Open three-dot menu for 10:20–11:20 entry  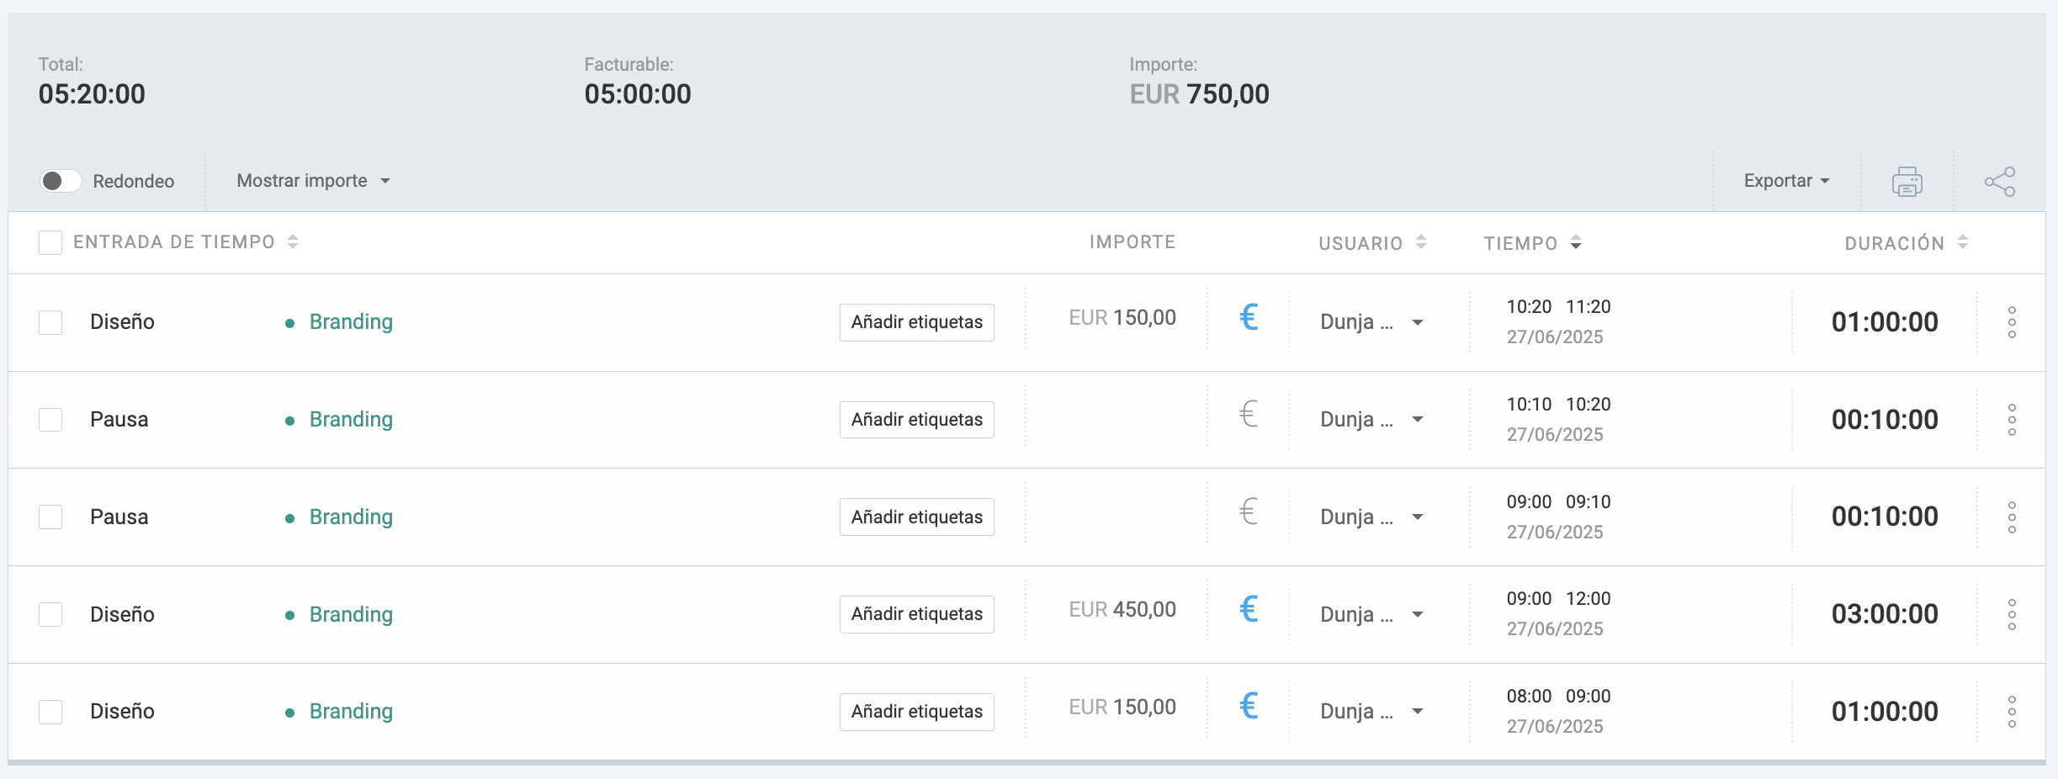pyautogui.click(x=2012, y=322)
